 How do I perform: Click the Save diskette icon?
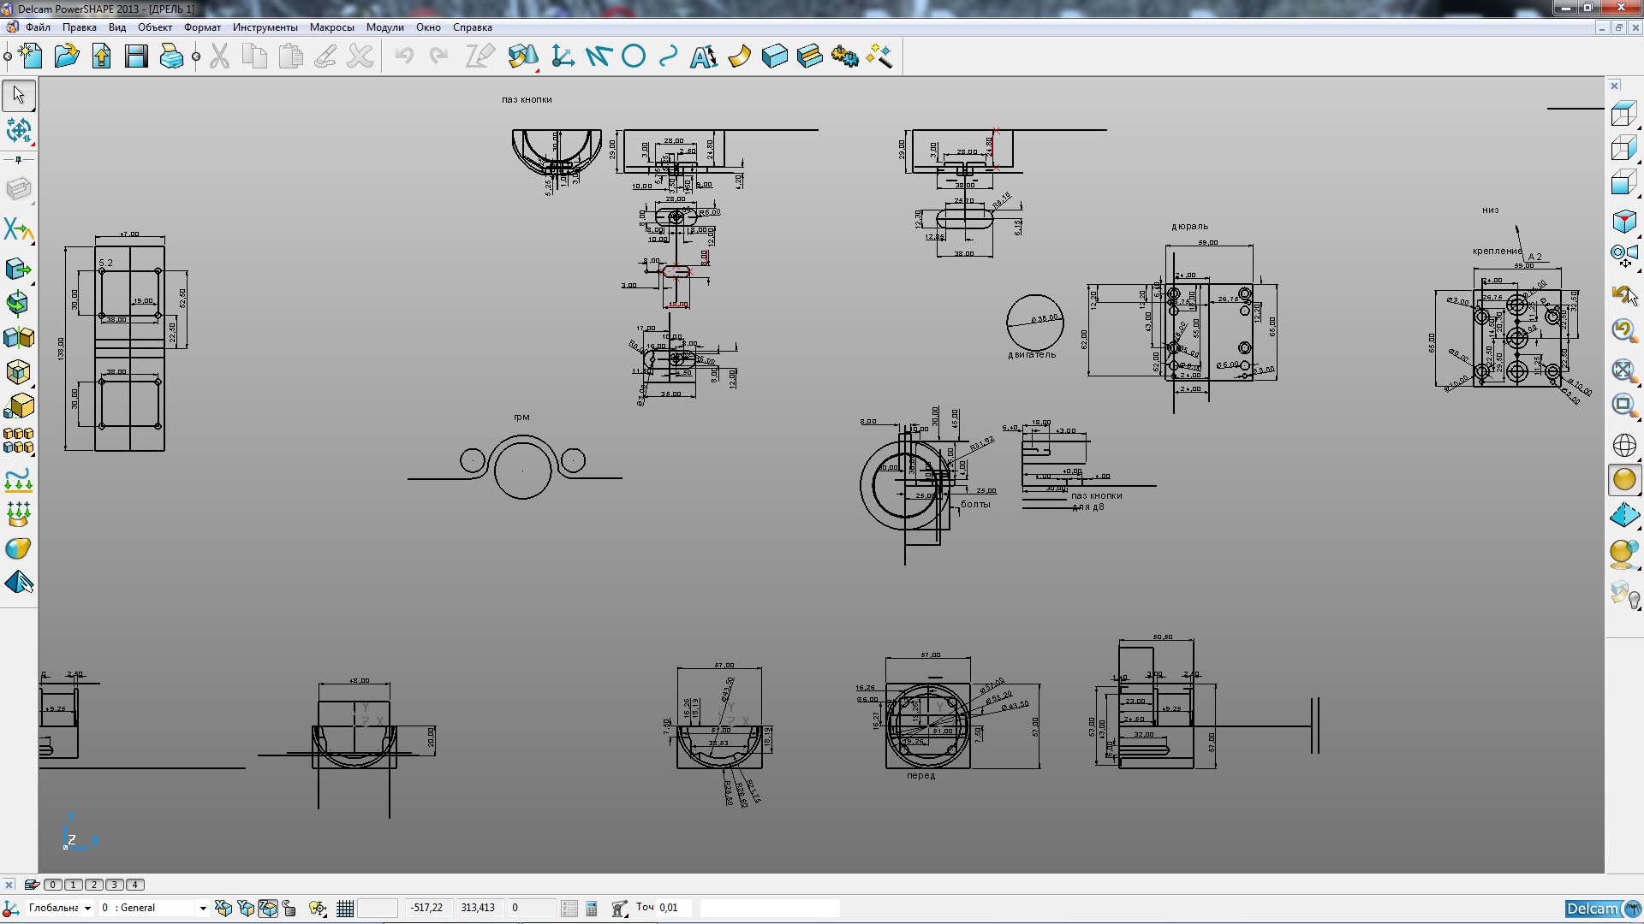coord(136,56)
